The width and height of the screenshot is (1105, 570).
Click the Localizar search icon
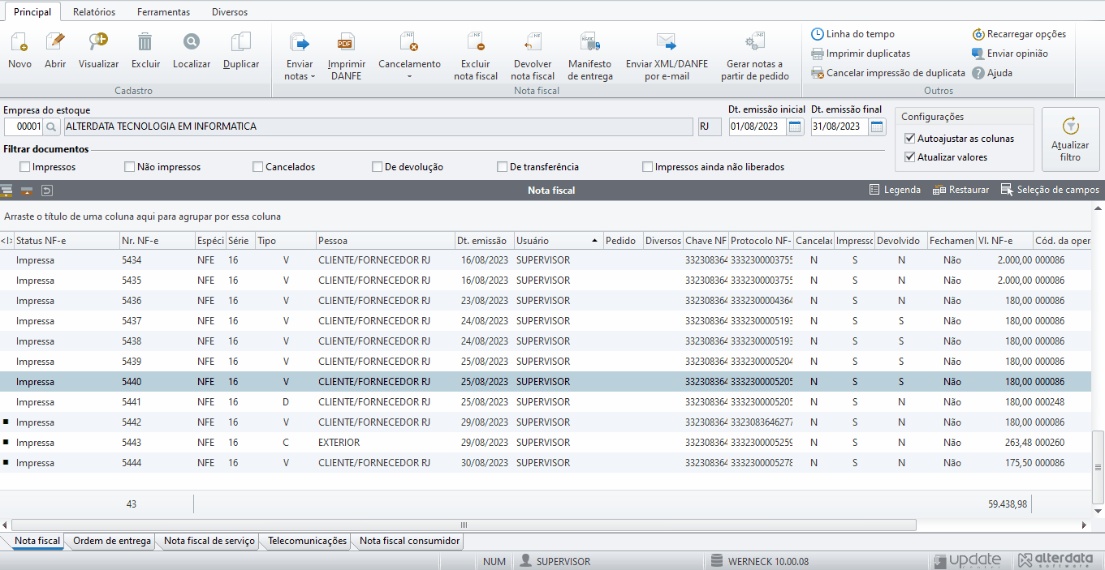192,42
